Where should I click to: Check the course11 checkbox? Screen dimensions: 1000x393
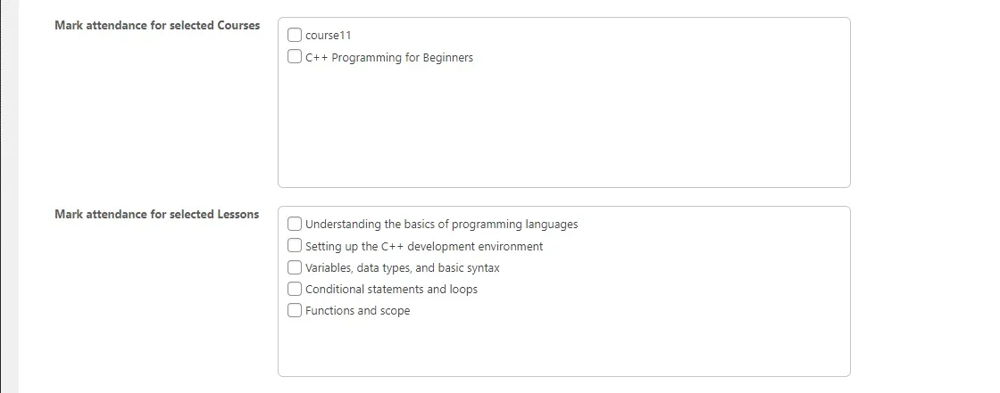(295, 36)
